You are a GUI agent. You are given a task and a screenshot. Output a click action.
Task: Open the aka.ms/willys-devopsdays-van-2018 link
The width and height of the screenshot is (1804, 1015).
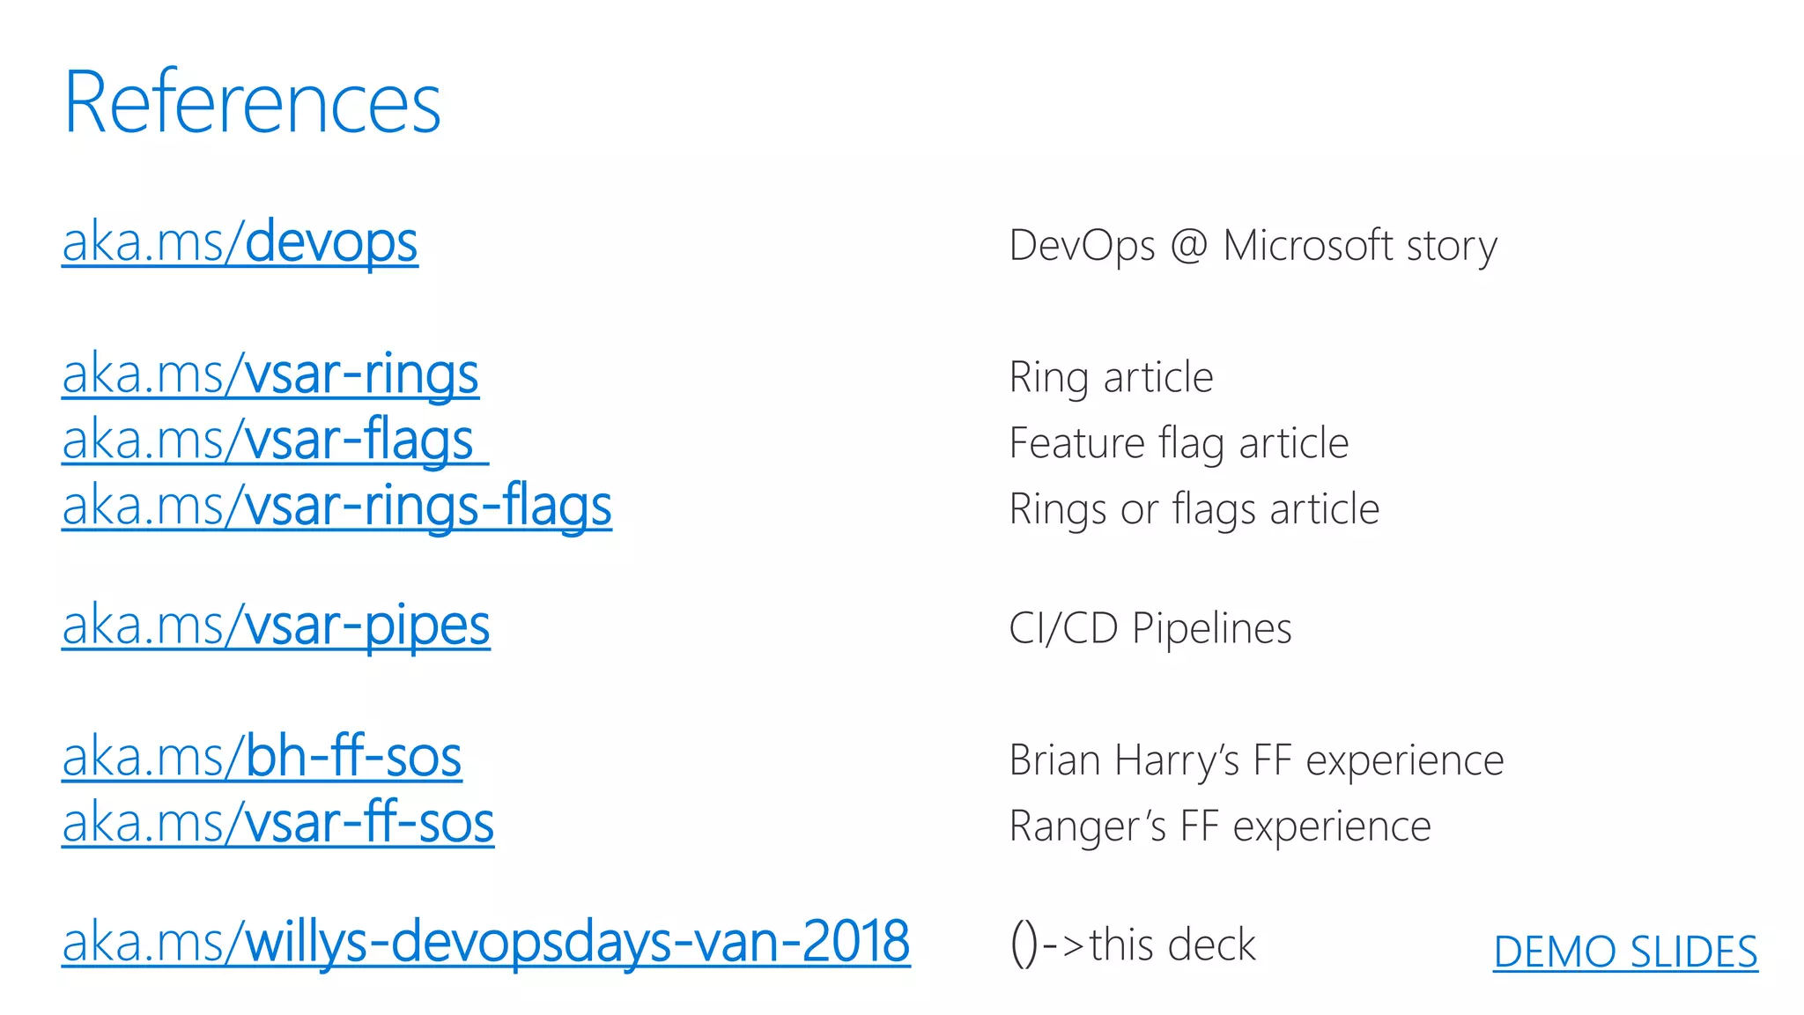[x=485, y=942]
